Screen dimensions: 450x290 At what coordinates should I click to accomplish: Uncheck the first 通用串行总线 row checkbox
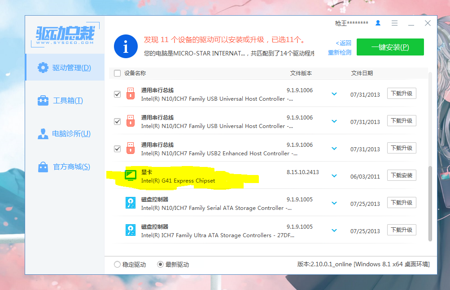(117, 94)
